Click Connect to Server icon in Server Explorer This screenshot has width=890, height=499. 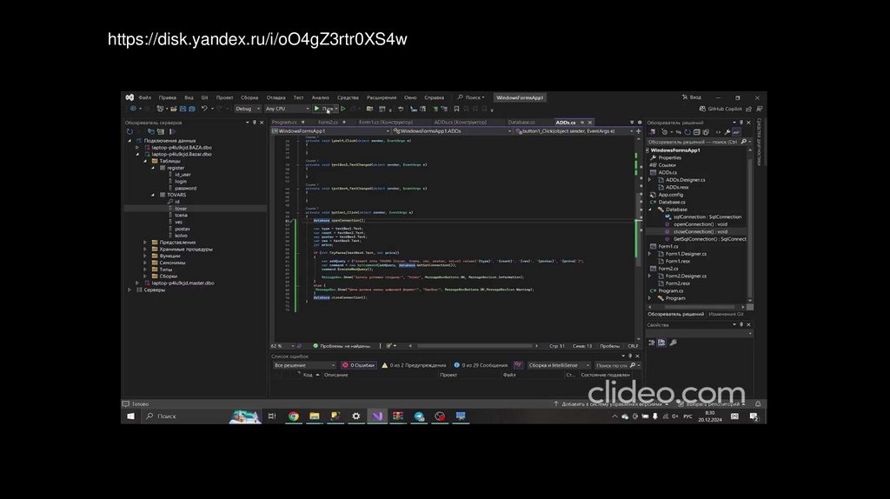point(161,131)
